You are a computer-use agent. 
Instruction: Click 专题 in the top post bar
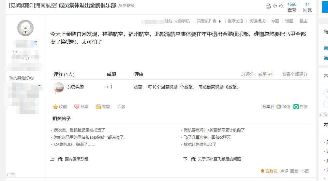pyautogui.click(x=275, y=21)
